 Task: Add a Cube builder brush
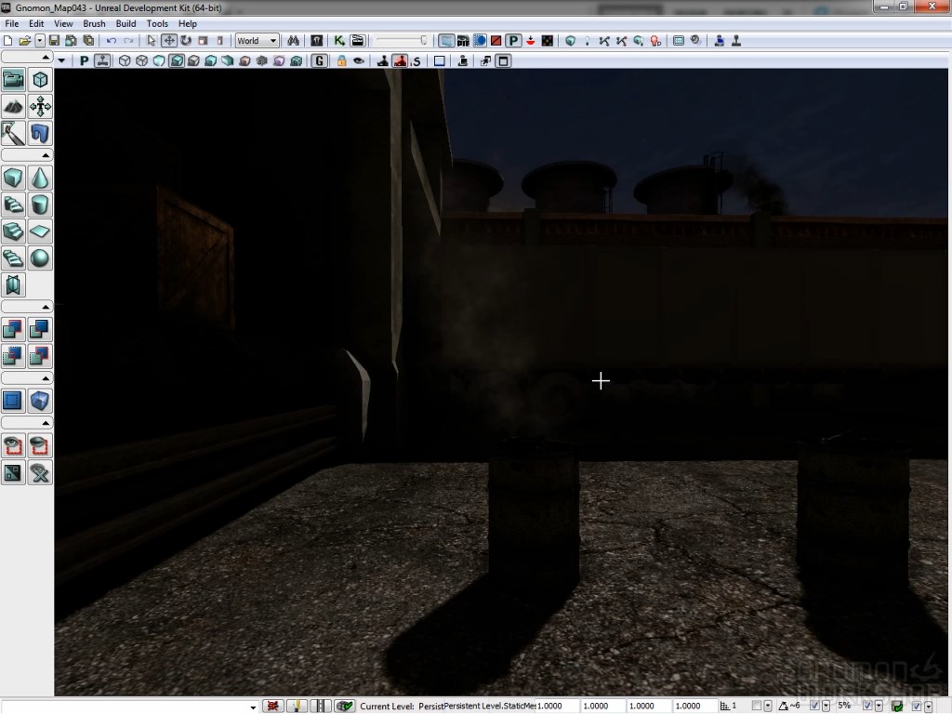pyautogui.click(x=13, y=178)
